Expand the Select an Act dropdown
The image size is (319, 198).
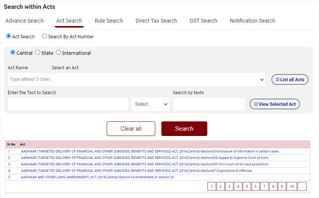click(159, 80)
